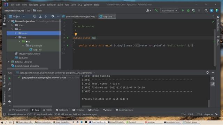Open wrench settings in Run panel
The width and height of the screenshot is (223, 125).
(9, 89)
